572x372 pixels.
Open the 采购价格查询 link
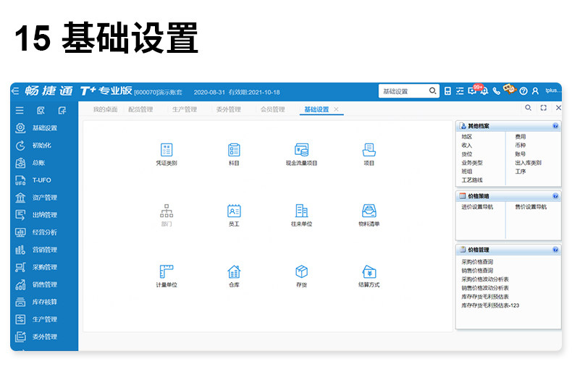(x=477, y=262)
